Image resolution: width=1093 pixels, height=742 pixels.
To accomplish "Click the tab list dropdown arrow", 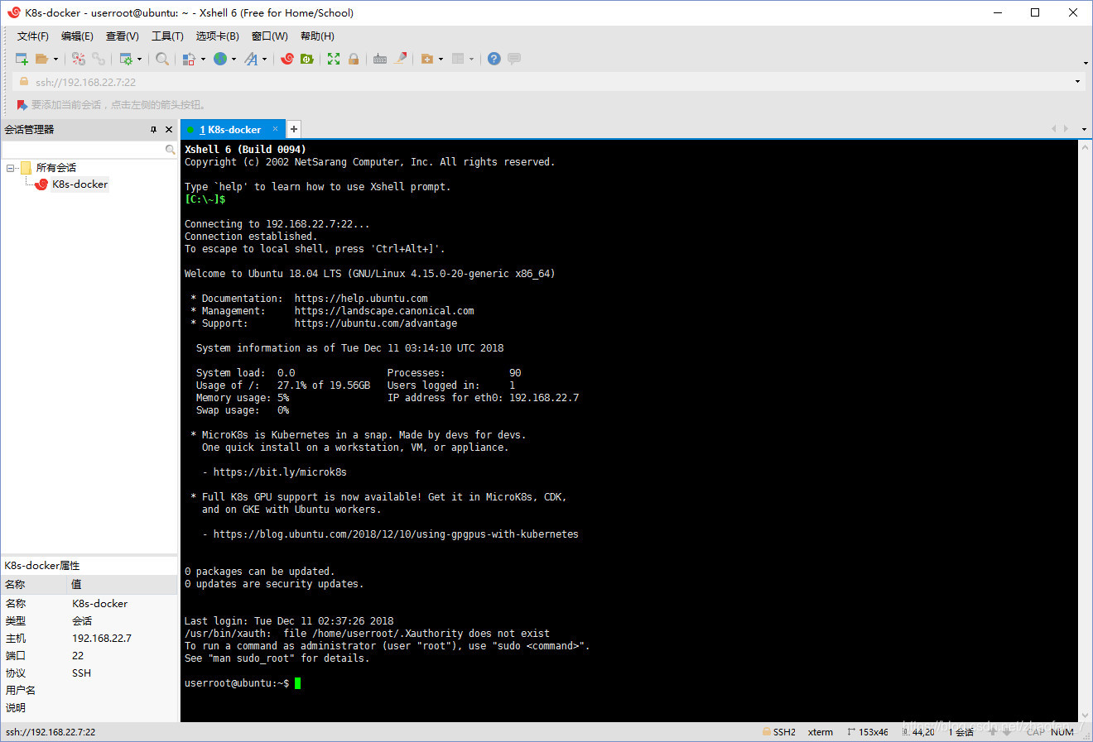I will tap(1084, 129).
